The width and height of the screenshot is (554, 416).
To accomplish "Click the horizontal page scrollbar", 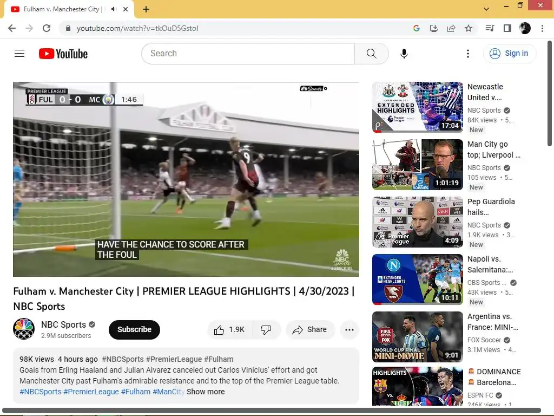I will [x=272, y=411].
